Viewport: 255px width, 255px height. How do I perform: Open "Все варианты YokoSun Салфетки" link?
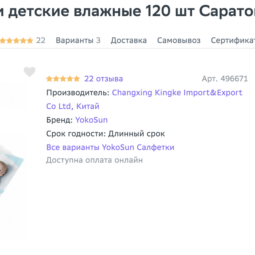coord(110,147)
